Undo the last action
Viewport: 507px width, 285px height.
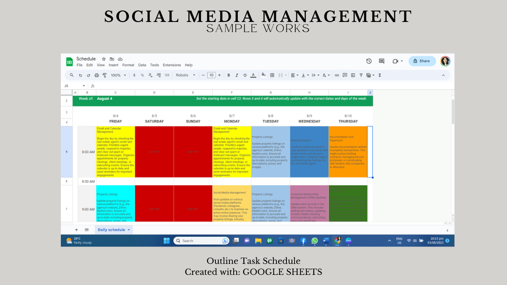click(80, 75)
